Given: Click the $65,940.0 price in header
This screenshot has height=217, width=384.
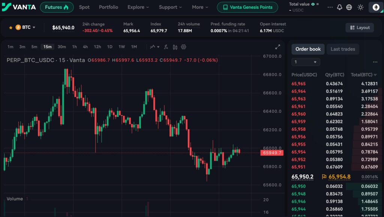Looking at the screenshot, I should click(63, 28).
